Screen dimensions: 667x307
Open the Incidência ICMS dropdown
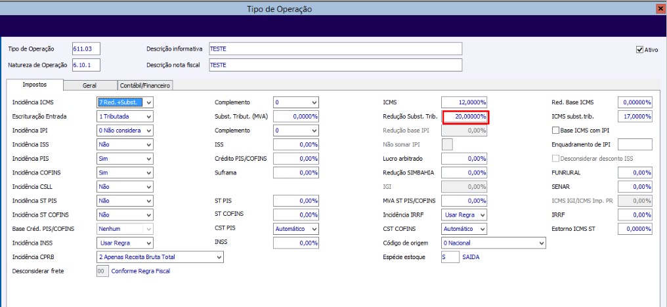point(125,102)
